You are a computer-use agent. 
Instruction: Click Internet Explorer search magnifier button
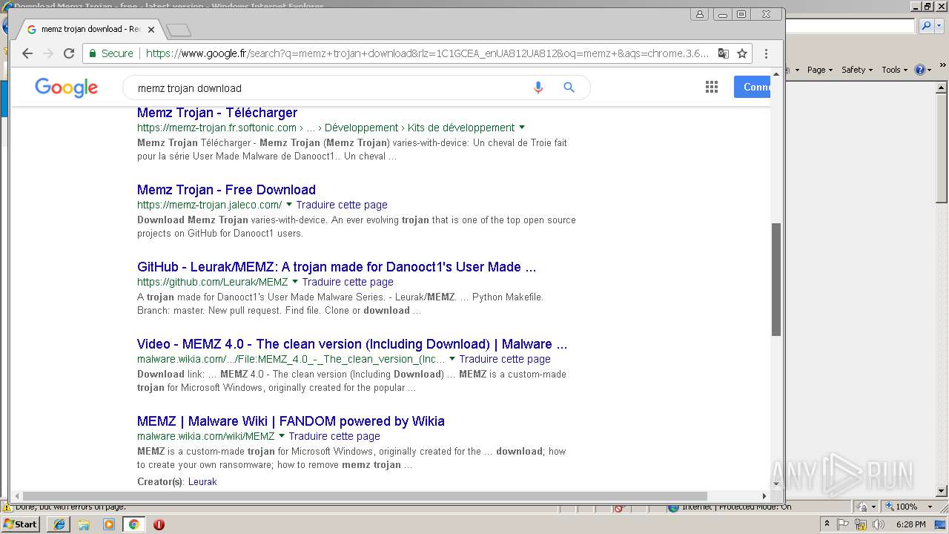(926, 26)
